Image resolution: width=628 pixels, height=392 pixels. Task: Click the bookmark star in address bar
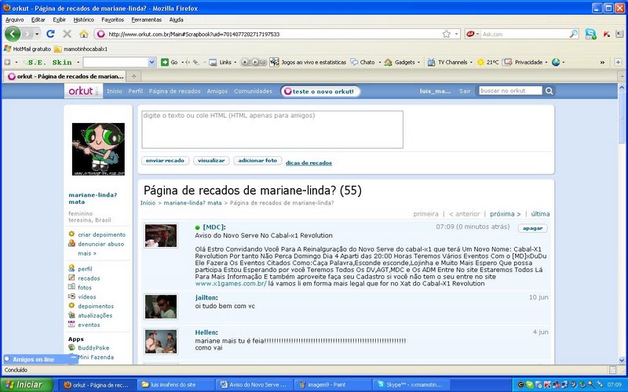click(x=446, y=34)
